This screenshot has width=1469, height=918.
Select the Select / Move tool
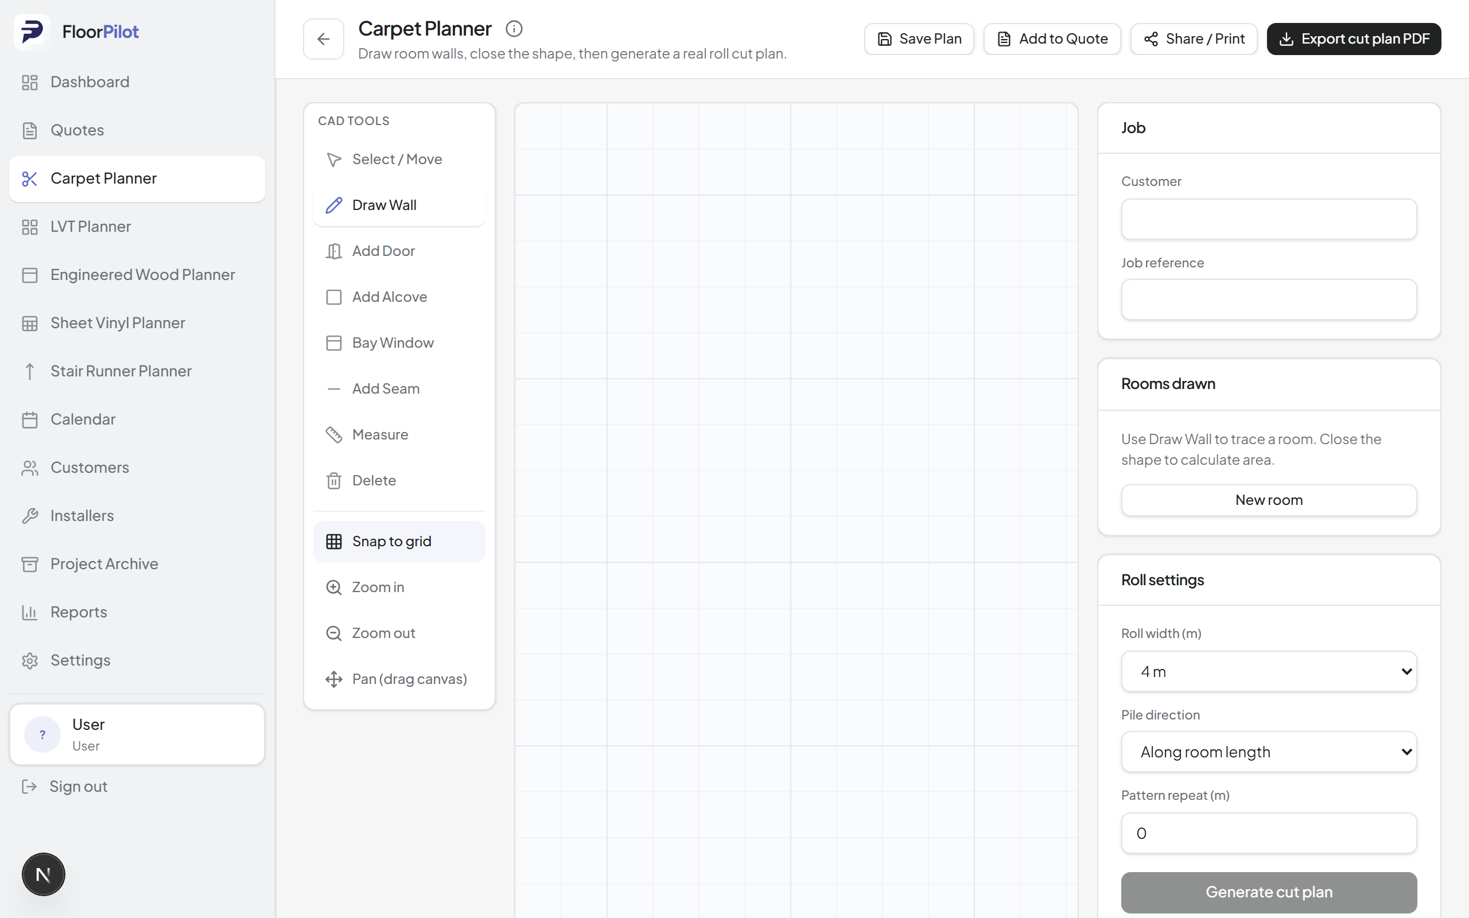[x=399, y=159]
